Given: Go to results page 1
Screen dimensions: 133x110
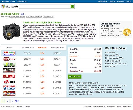Looking at the screenshot, I should (3, 101).
